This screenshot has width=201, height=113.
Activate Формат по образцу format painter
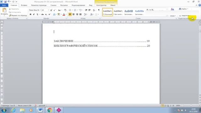(x=18, y=15)
